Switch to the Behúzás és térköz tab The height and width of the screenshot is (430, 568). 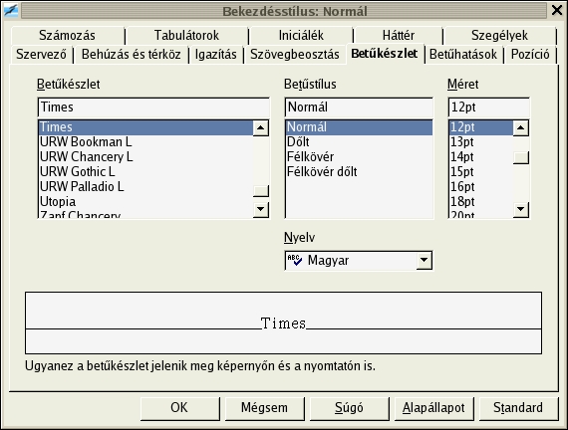pos(132,55)
